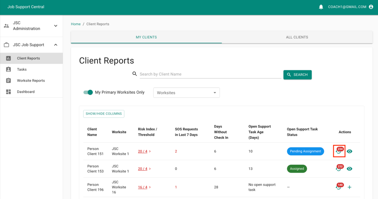The image size is (378, 199).
Task: Click the Search button
Action: coord(297,75)
